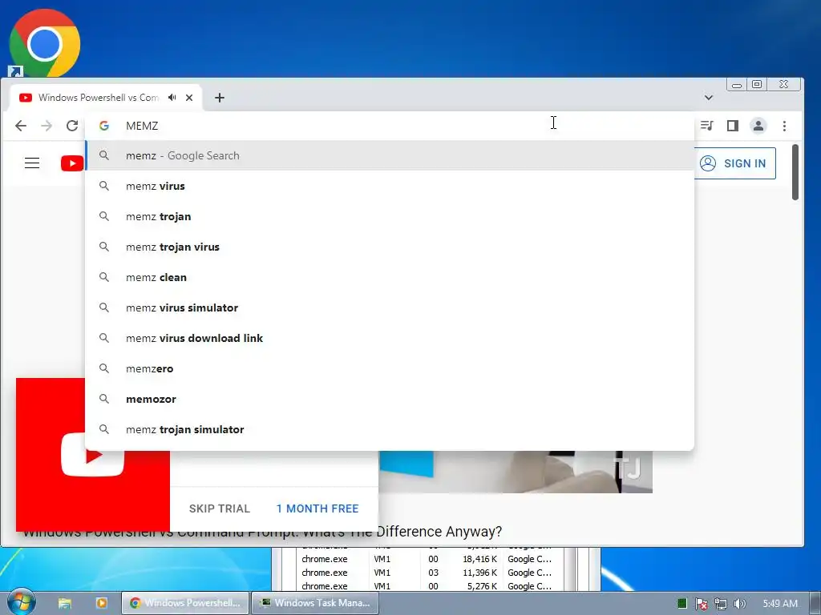Click SKIP TRIAL on YouTube promo

coord(220,508)
